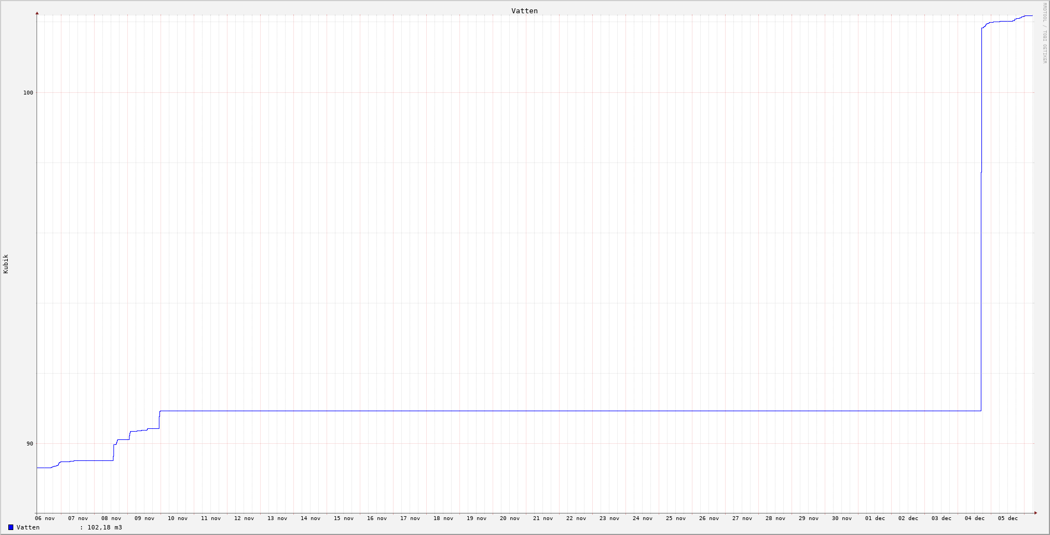
Task: Select the 90 tick label on y-axis
Action: coord(30,443)
